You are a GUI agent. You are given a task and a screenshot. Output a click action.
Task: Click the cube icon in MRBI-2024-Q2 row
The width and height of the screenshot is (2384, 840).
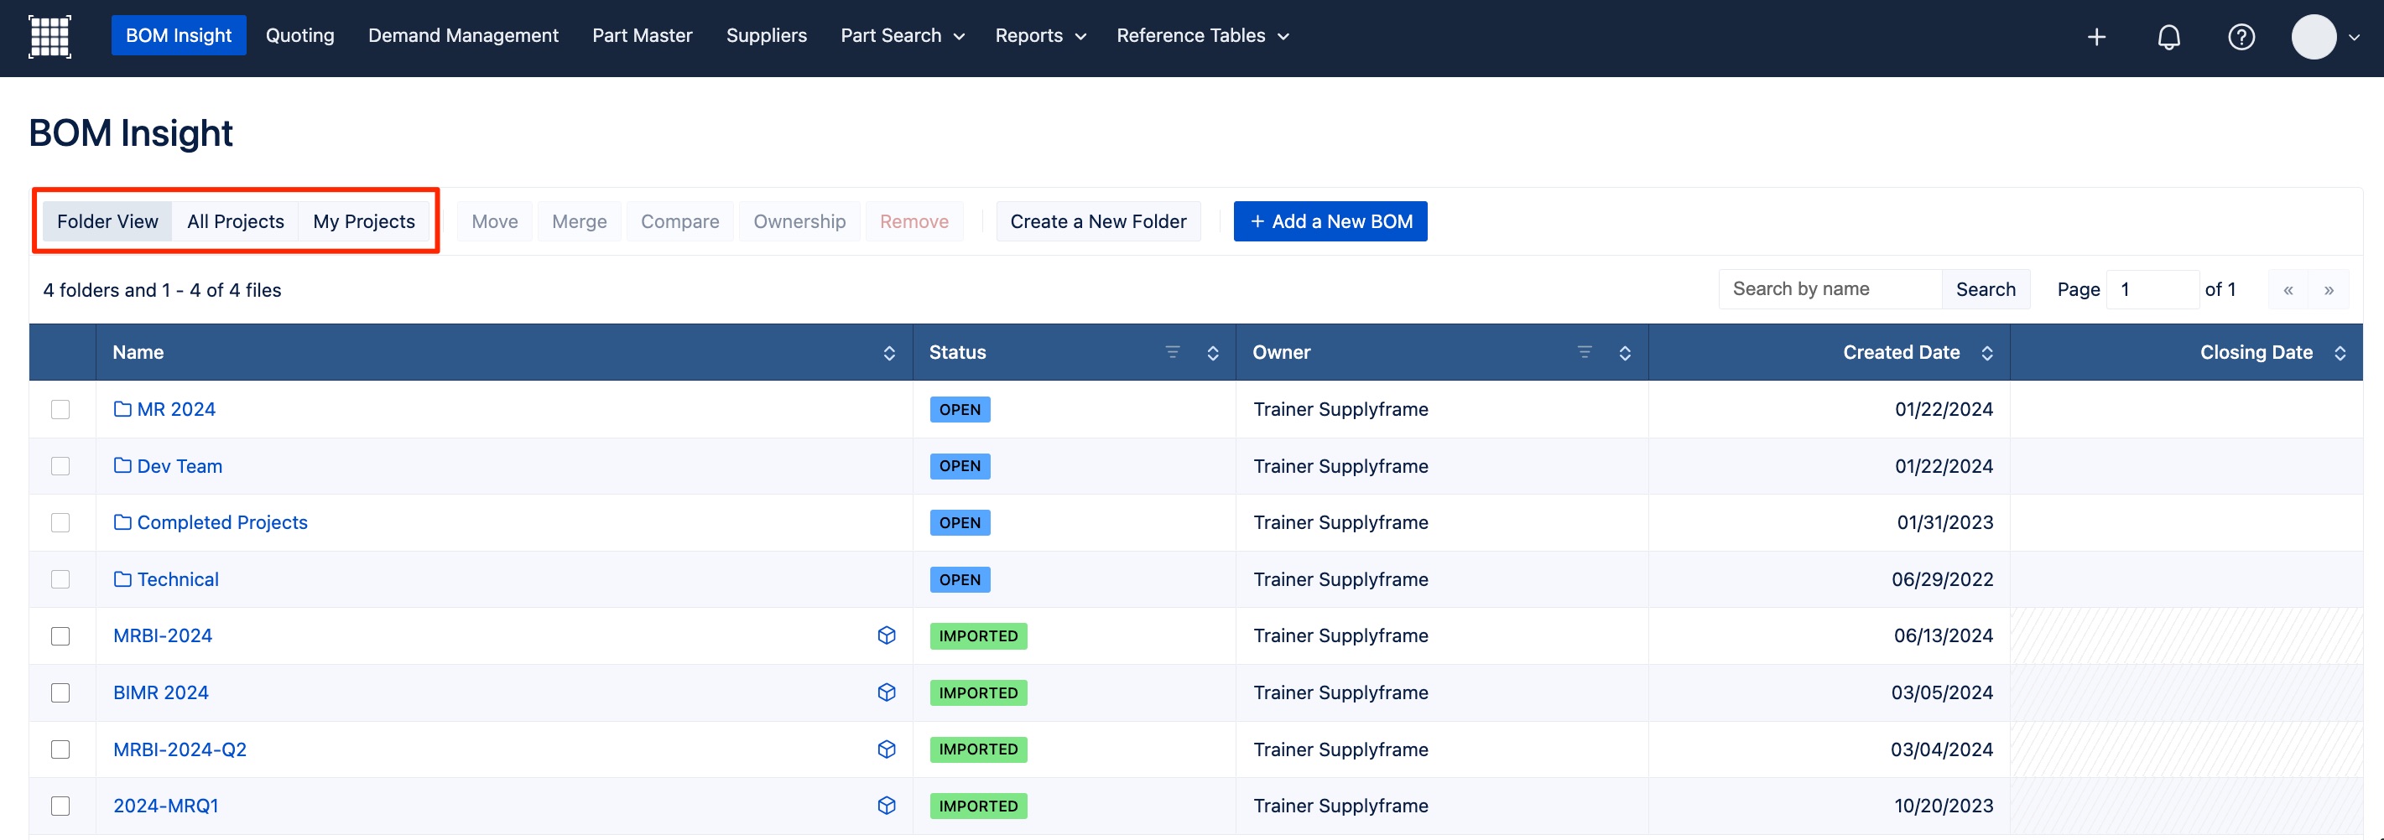pos(887,749)
